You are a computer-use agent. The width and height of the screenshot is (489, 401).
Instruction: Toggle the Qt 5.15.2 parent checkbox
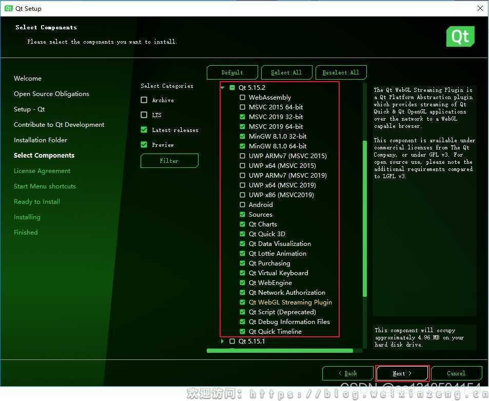[232, 88]
